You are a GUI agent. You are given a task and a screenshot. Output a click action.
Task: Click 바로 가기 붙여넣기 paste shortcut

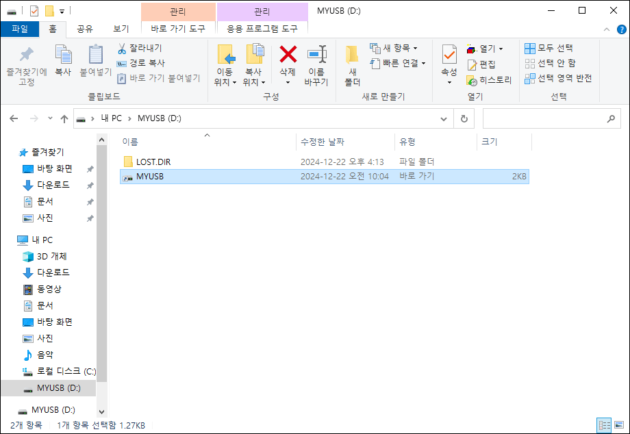(159, 78)
